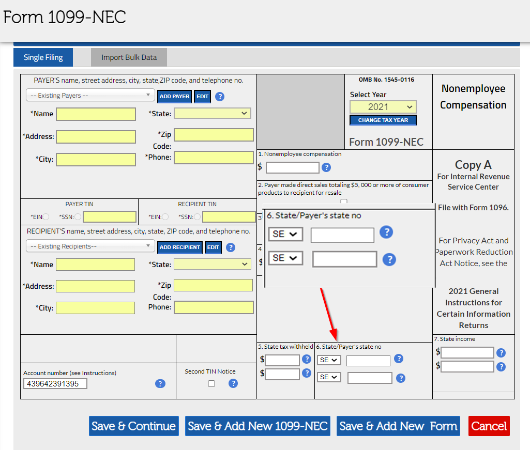Click help icon in the enlarged Box 6 popup
The image size is (530, 450).
386,232
